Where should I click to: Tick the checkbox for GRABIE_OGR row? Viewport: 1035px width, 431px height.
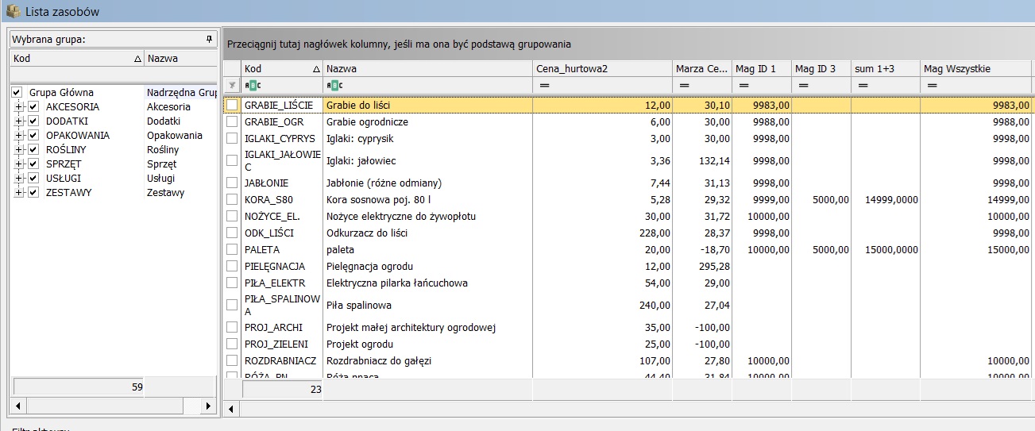tap(232, 122)
